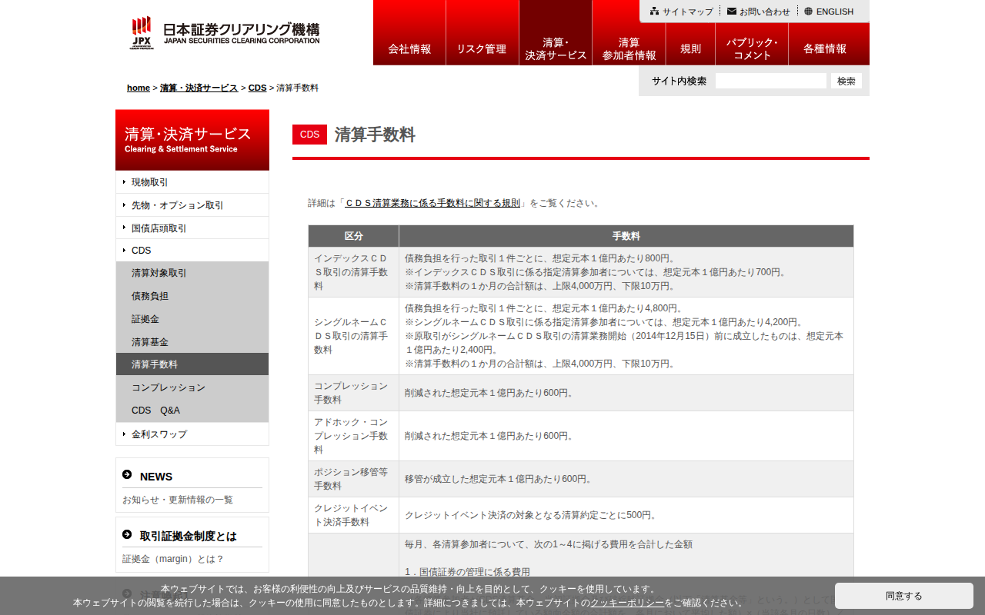
Task: Click the 検索 search button
Action: (x=846, y=81)
